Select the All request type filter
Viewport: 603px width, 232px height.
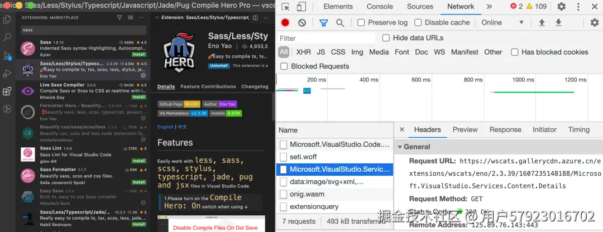284,52
